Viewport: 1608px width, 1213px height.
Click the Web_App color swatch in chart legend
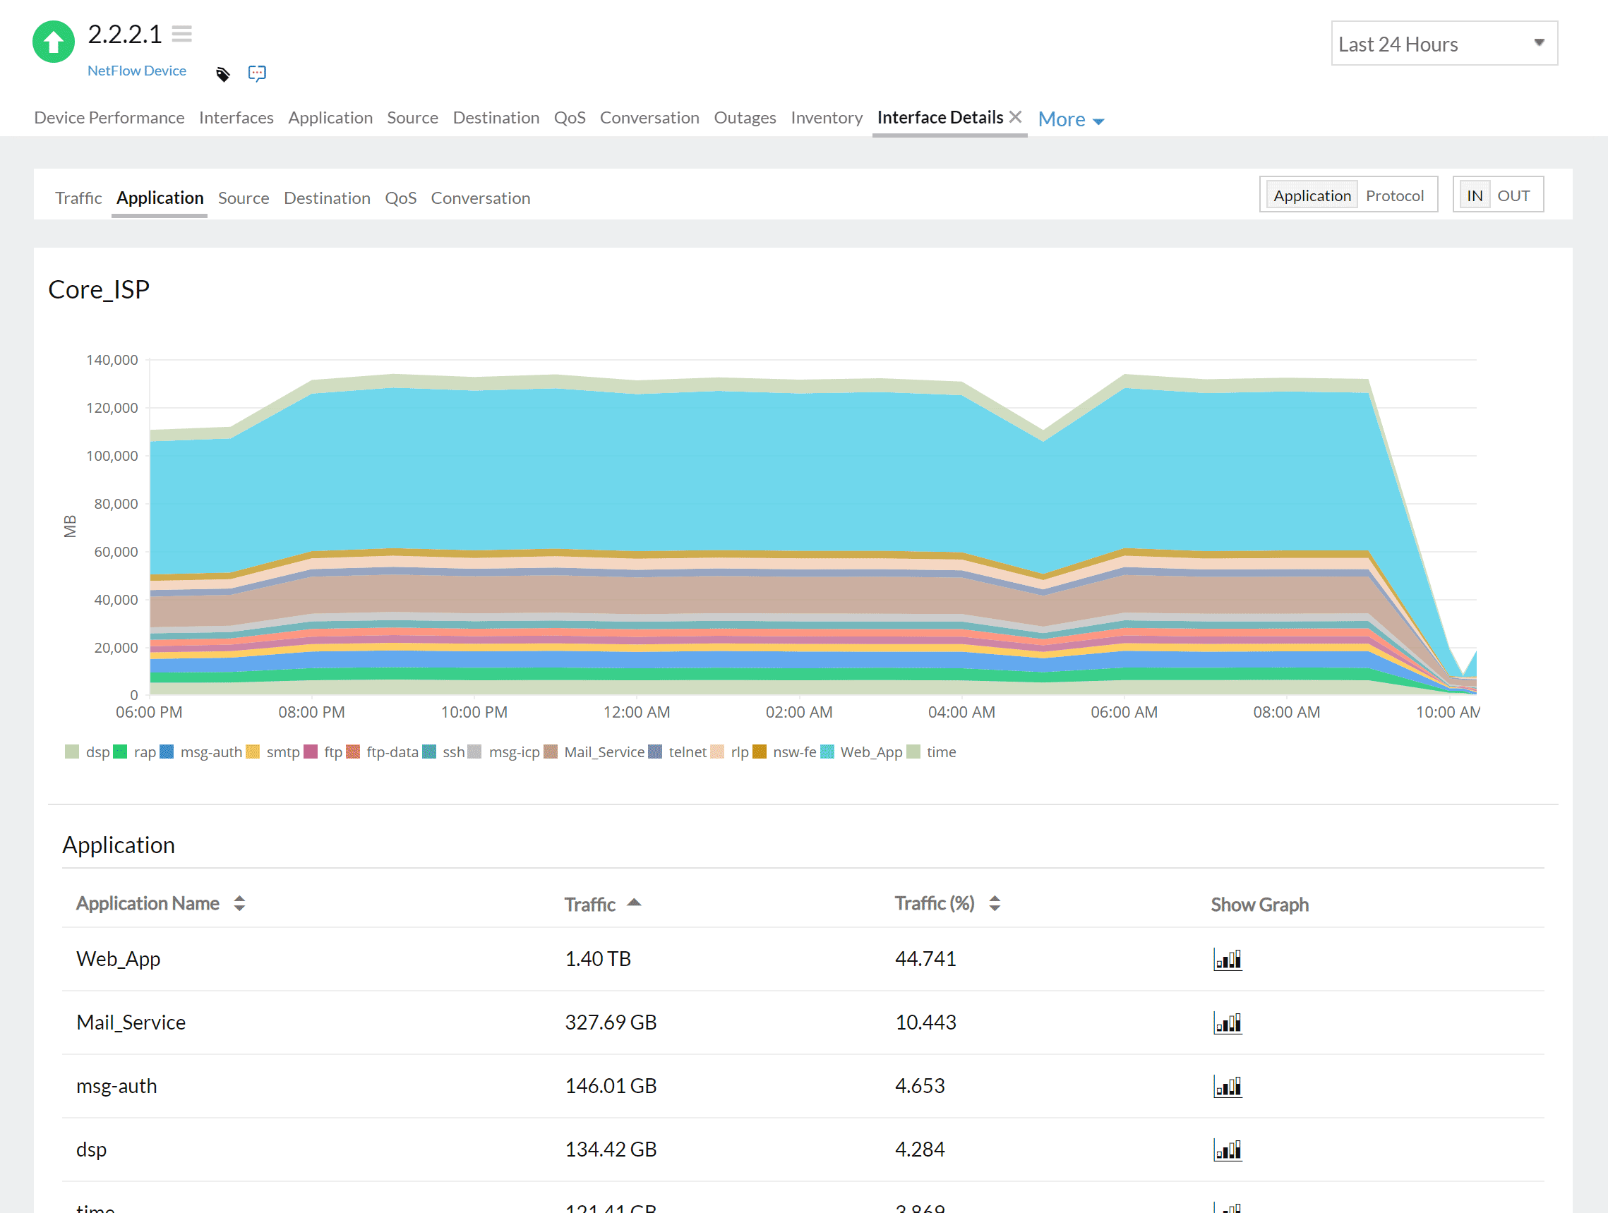click(826, 752)
